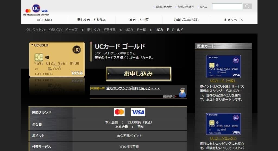Click the UC Gold card image
278x151 pixels.
click(57, 59)
